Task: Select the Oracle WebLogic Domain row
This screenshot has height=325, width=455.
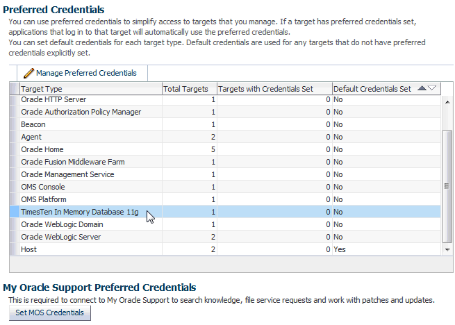Action: [x=225, y=224]
